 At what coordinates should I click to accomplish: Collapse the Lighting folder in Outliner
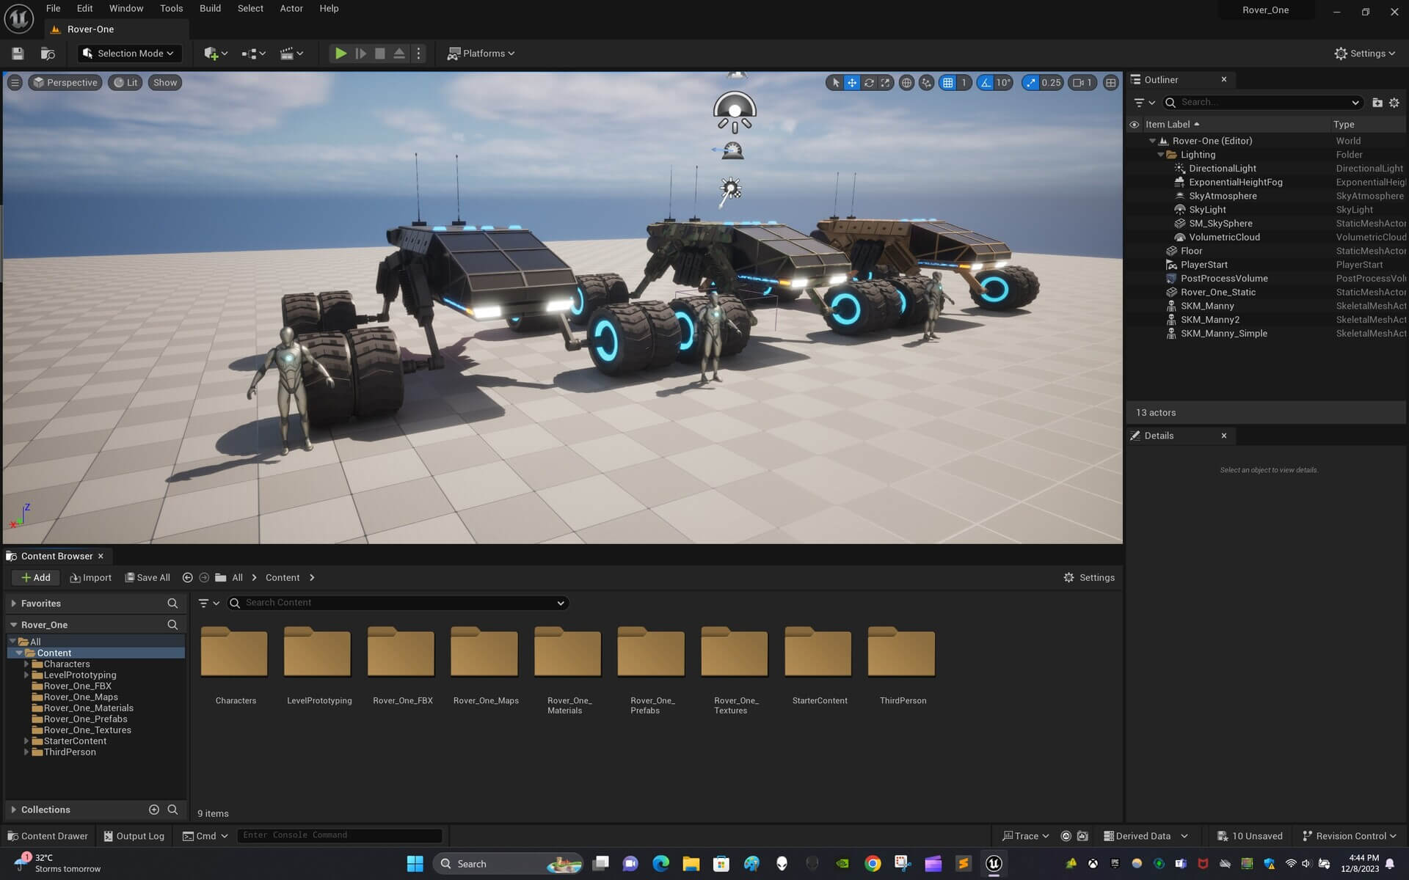pyautogui.click(x=1161, y=155)
